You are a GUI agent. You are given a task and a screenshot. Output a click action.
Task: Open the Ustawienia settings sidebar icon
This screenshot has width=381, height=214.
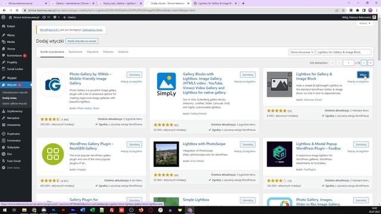point(4,125)
